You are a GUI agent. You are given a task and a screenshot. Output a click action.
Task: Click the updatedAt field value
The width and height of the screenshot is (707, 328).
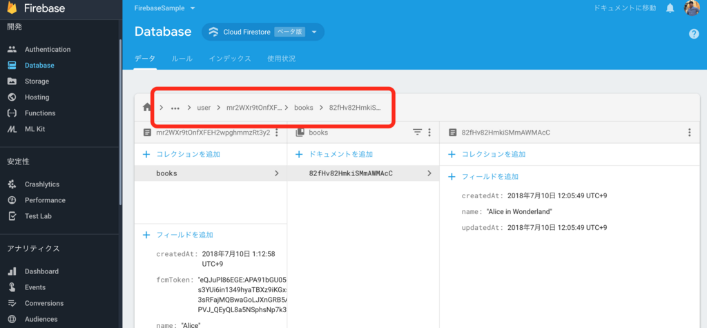click(557, 227)
